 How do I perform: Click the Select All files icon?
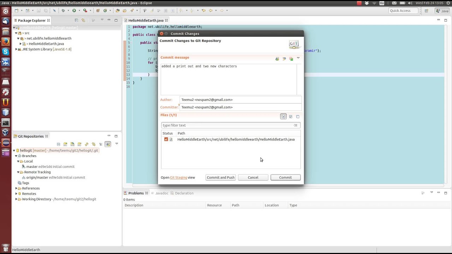291,116
